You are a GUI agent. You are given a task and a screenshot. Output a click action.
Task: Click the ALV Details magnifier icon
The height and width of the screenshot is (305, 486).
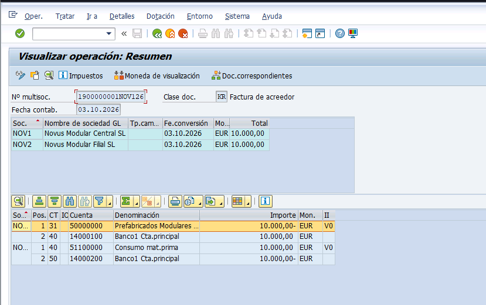[18, 201]
